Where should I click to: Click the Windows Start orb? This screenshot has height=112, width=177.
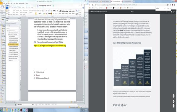1,110
